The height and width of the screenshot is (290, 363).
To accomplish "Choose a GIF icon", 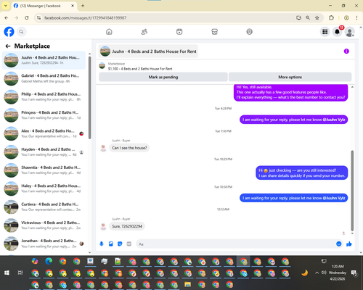I will click(129, 244).
